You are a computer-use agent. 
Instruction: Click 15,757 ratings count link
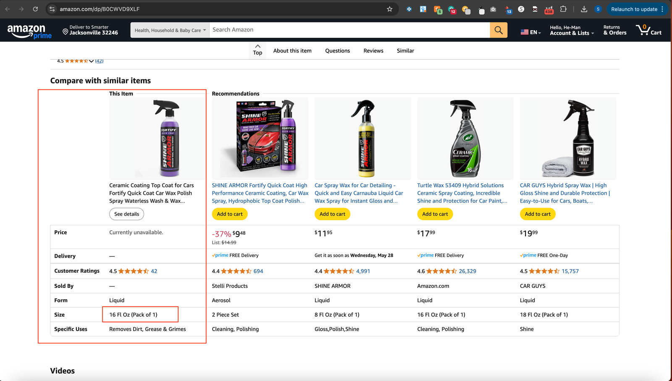tap(570, 271)
